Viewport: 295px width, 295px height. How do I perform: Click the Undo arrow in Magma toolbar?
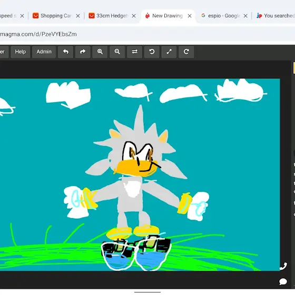click(x=65, y=52)
